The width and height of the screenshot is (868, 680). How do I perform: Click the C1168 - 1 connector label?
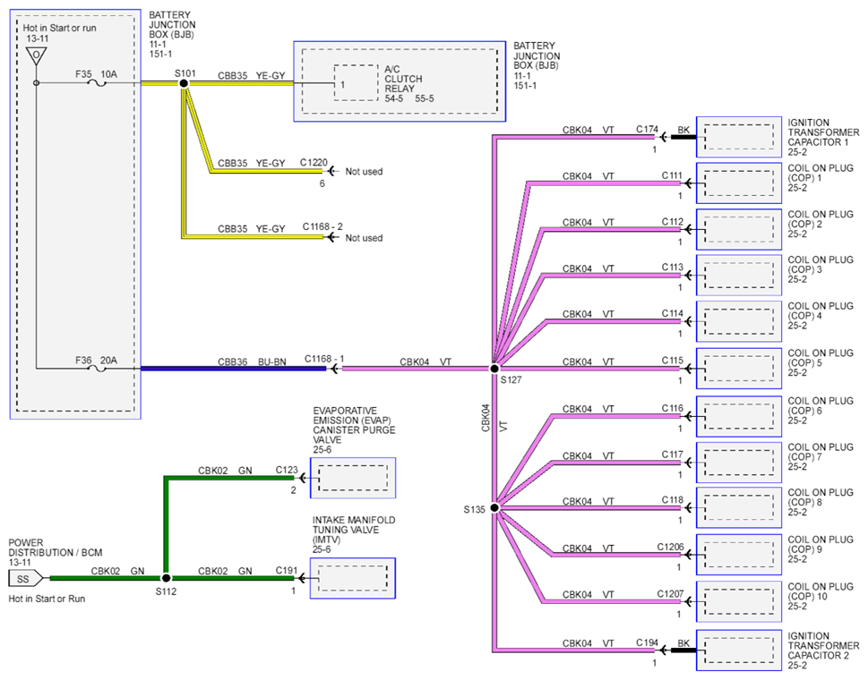pyautogui.click(x=324, y=359)
